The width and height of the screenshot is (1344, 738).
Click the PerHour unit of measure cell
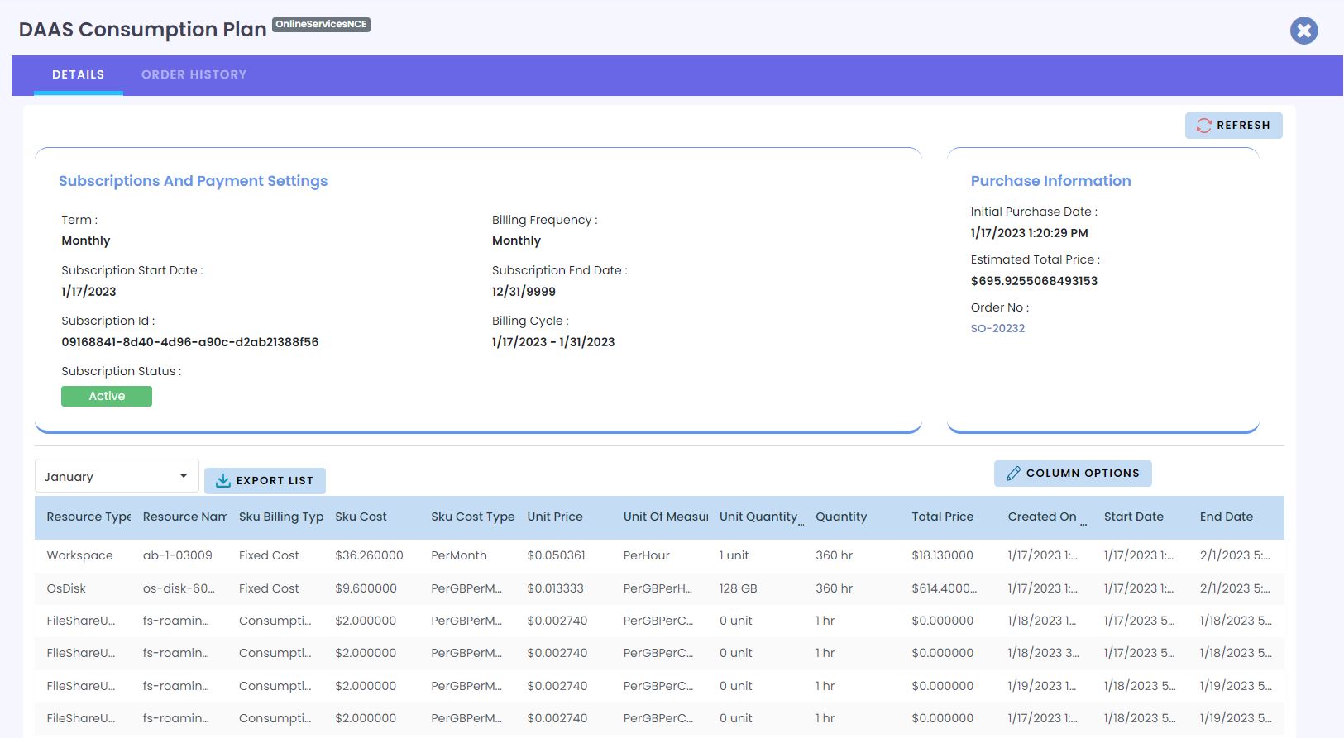[646, 555]
